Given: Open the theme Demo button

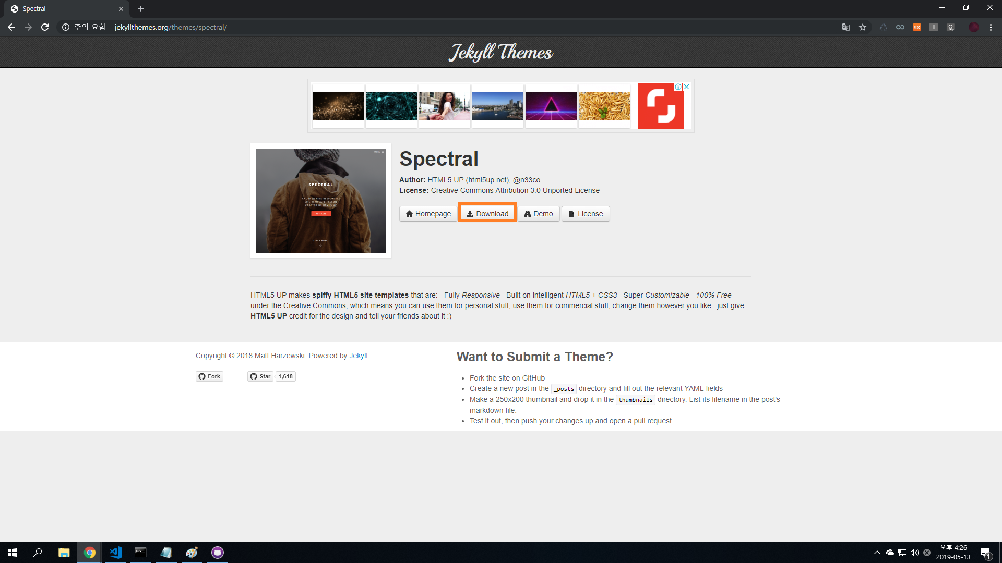Looking at the screenshot, I should coord(539,214).
